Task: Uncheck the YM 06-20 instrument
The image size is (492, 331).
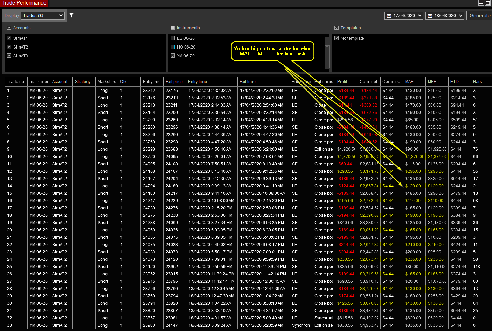Action: [173, 56]
